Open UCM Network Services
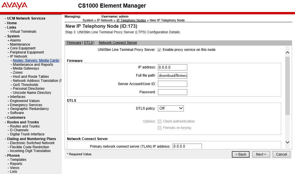The height and width of the screenshot is (174, 295). click(26, 18)
